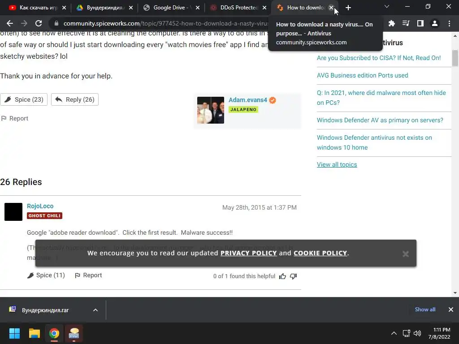
Task: Click the Spice (23) button
Action: point(24,99)
